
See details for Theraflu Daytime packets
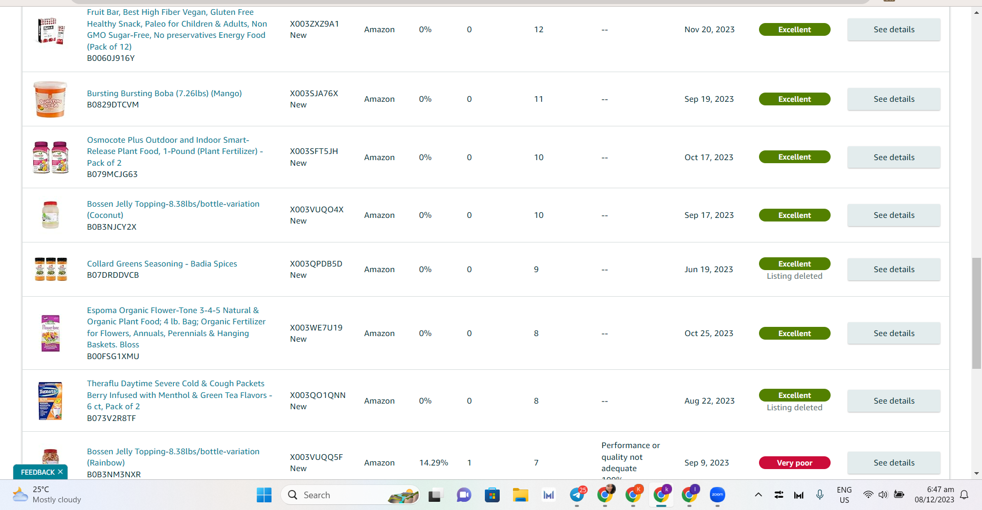[894, 401]
